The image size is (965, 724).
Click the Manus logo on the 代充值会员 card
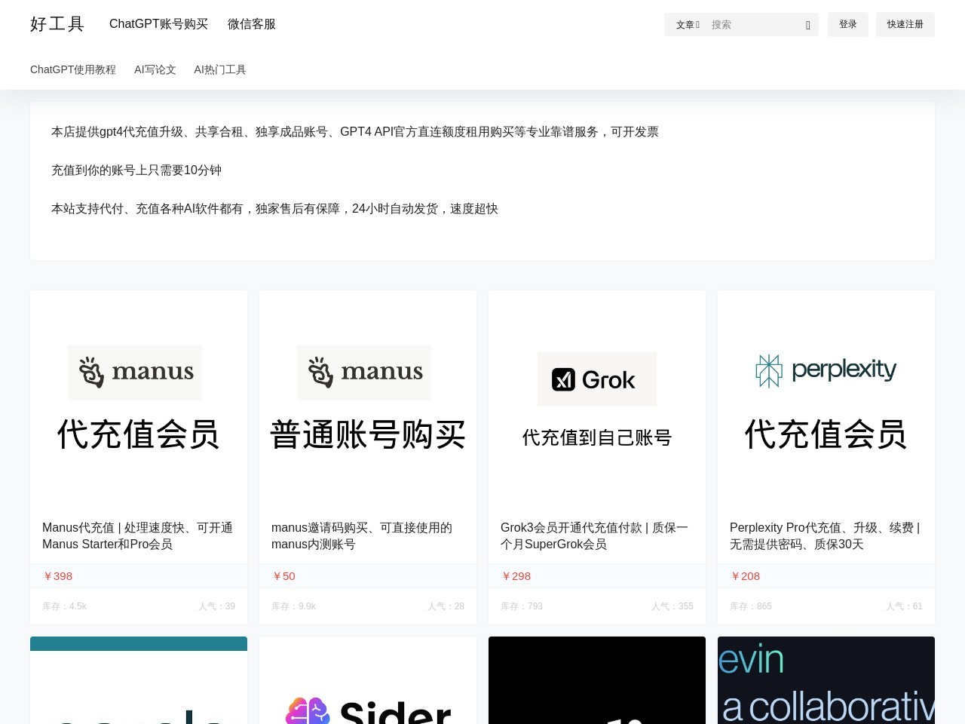tap(134, 372)
